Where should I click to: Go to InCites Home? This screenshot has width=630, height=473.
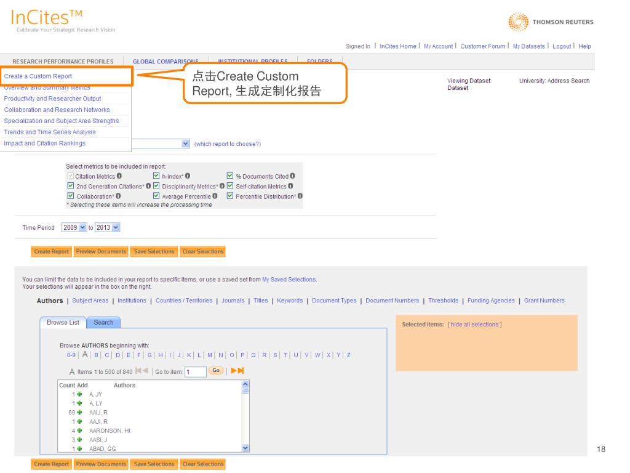(398, 46)
